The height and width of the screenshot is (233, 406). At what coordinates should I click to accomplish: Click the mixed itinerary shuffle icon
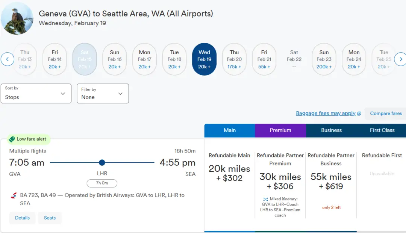pyautogui.click(x=265, y=199)
